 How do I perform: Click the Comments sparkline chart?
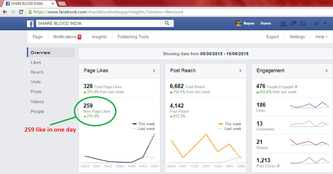309,124
